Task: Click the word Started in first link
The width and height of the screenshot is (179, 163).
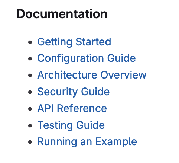Action: 93,42
